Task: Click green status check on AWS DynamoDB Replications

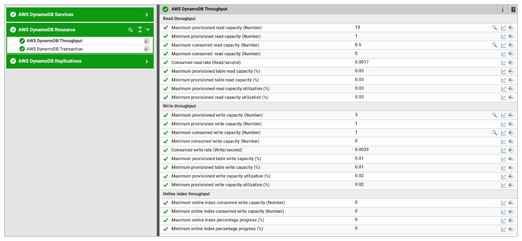Action: (x=13, y=61)
